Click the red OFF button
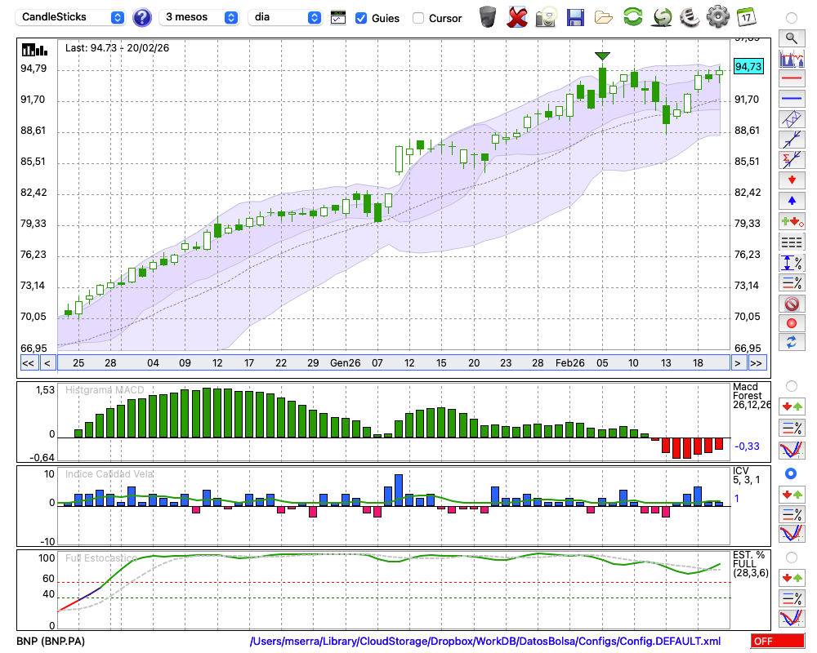 [777, 642]
